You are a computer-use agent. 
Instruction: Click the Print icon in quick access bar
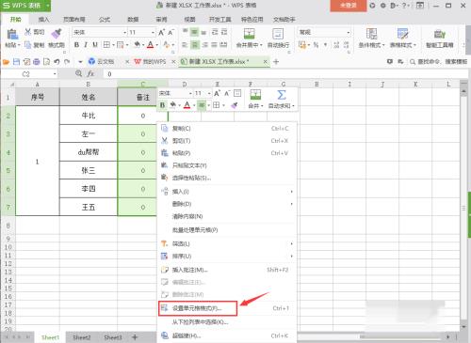coord(37,62)
